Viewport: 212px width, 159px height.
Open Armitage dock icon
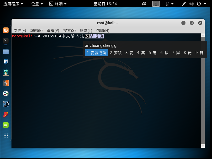tap(6, 72)
